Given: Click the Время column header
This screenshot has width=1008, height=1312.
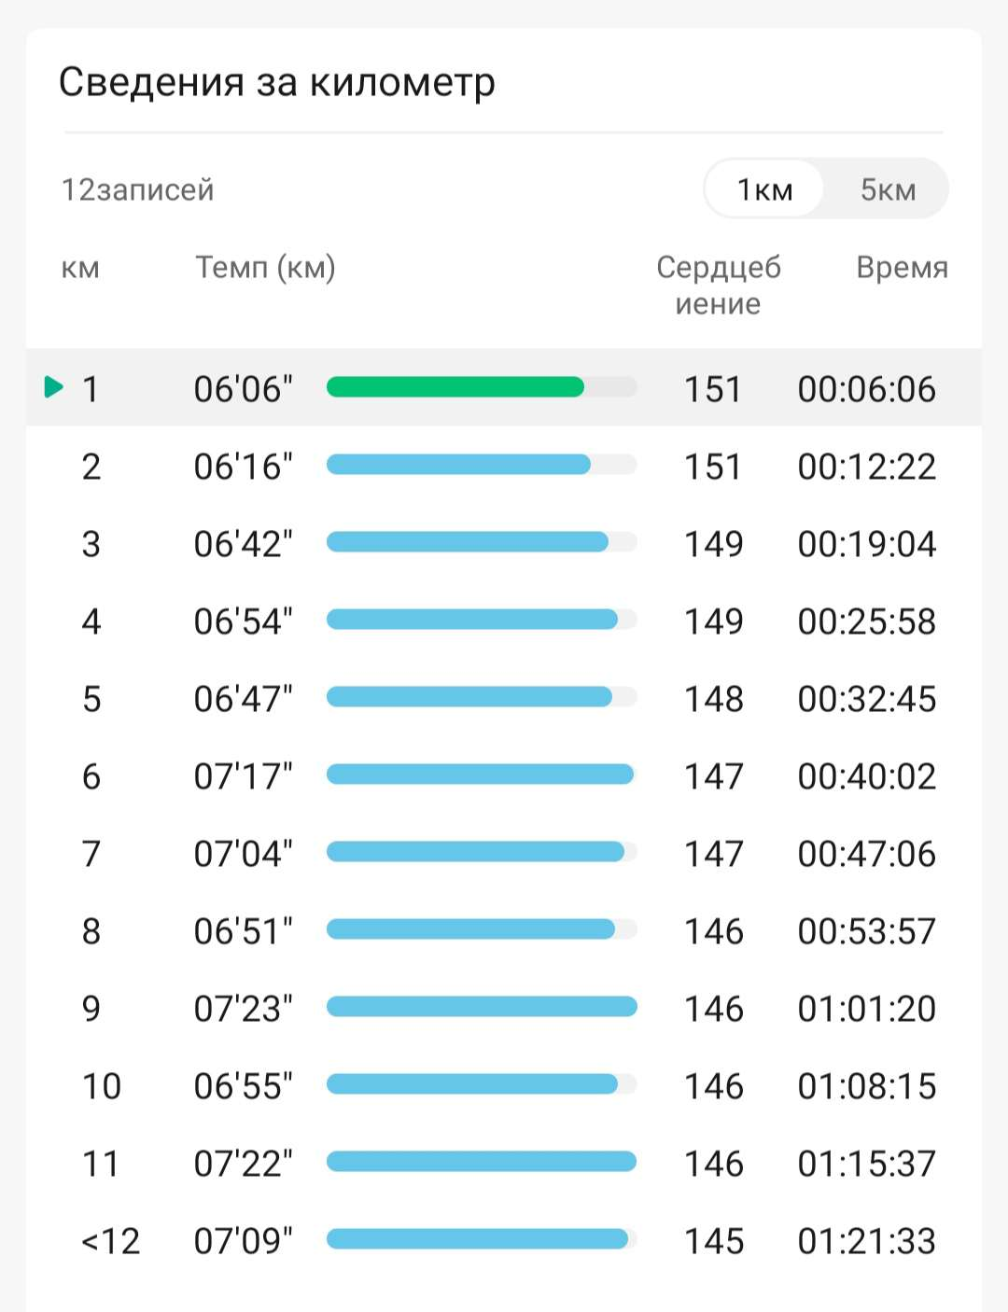Looking at the screenshot, I should [x=902, y=268].
